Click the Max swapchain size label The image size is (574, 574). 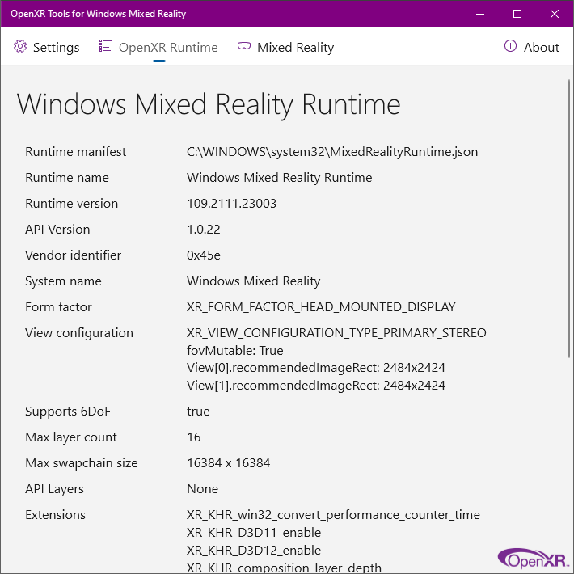(82, 463)
